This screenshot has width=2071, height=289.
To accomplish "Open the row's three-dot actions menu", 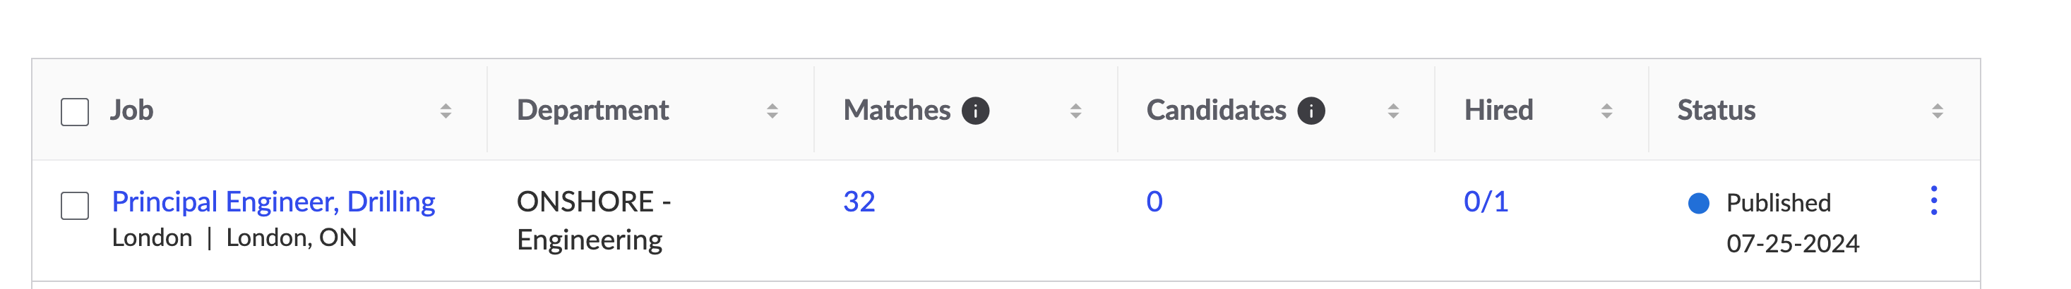I will click(x=1933, y=201).
